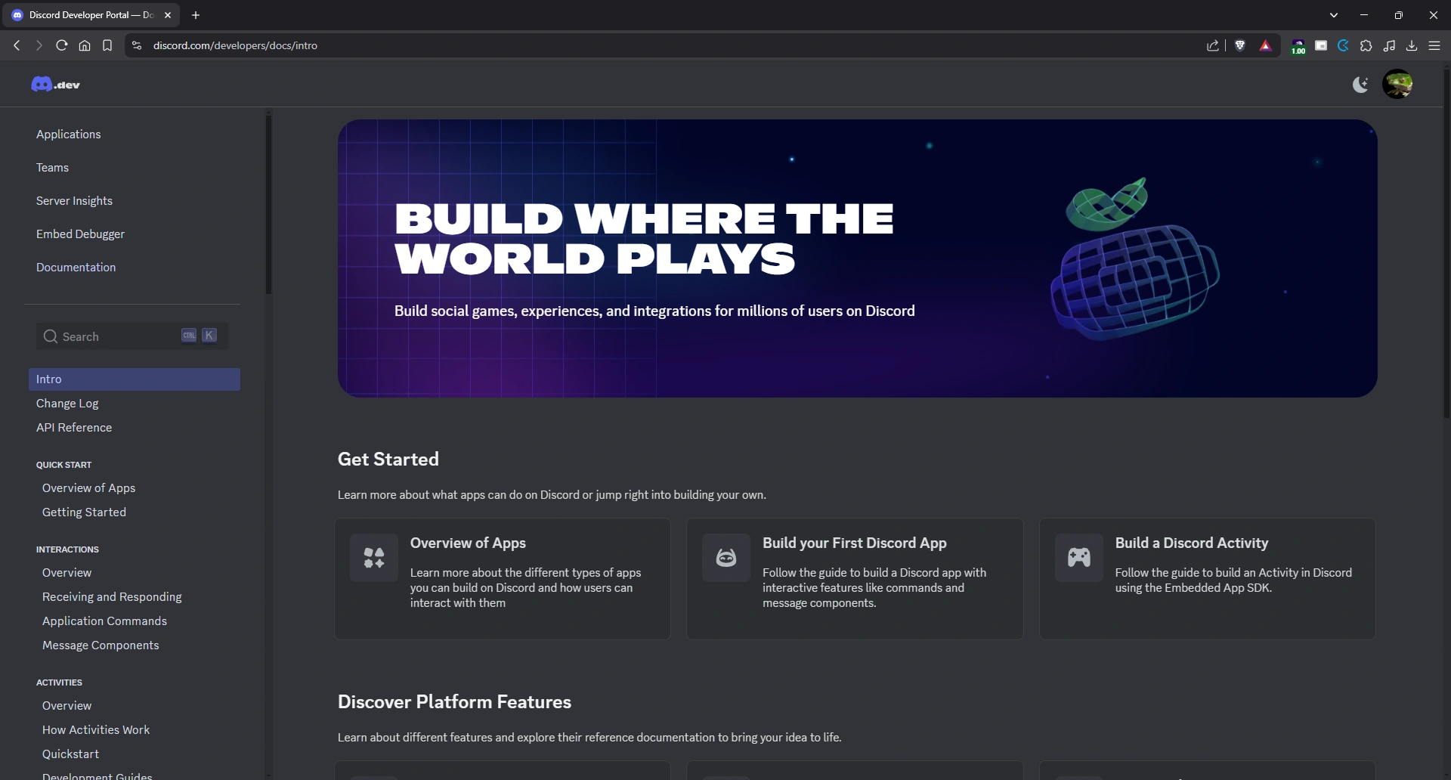Screen dimensions: 1451x780
Task: Expand the tab search dropdown chevron
Action: coord(1334,15)
